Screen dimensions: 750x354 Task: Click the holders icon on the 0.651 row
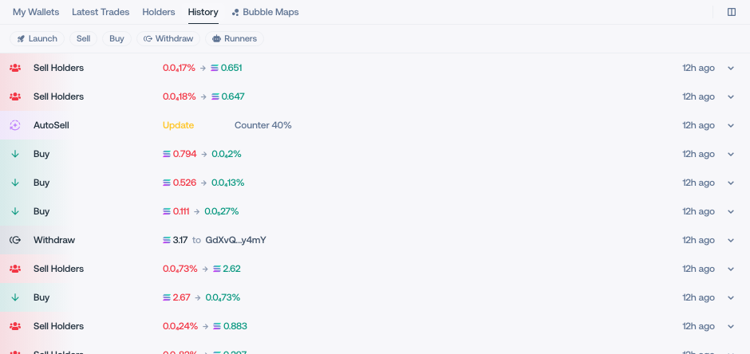pyautogui.click(x=15, y=68)
